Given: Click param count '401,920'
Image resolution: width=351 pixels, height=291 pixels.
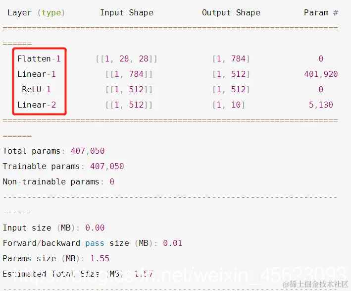Looking at the screenshot, I should 321,74.
